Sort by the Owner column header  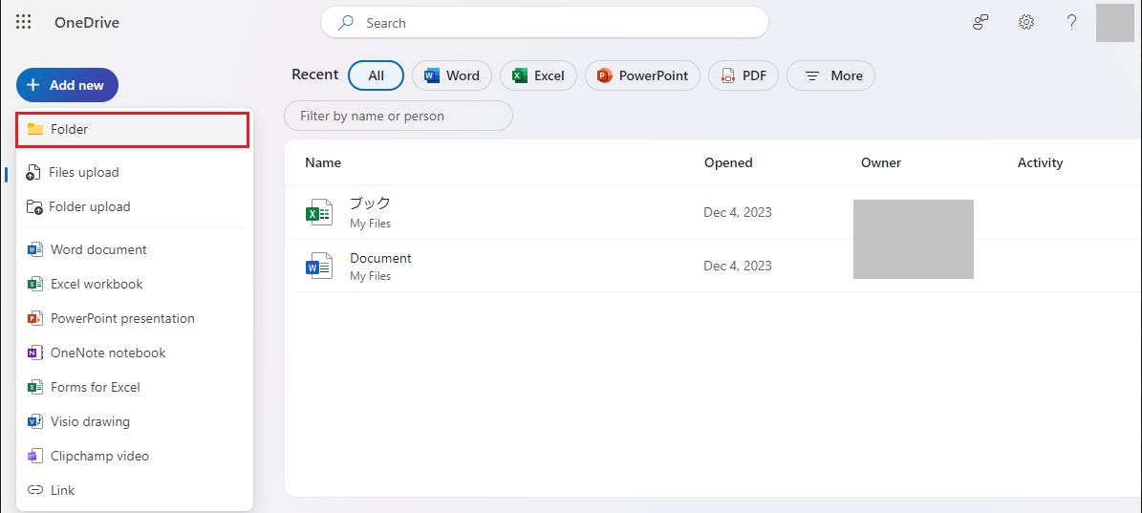(x=881, y=163)
